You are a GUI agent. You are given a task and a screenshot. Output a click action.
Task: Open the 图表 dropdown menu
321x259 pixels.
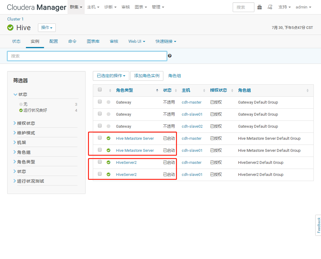click(141, 7)
